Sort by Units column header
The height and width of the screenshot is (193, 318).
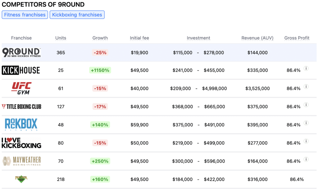[x=61, y=38]
